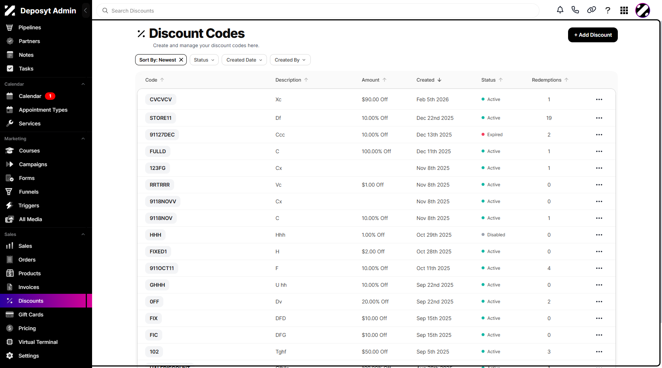Collapse the Calendar sidebar section
Image resolution: width=662 pixels, height=368 pixels.
pyautogui.click(x=83, y=84)
